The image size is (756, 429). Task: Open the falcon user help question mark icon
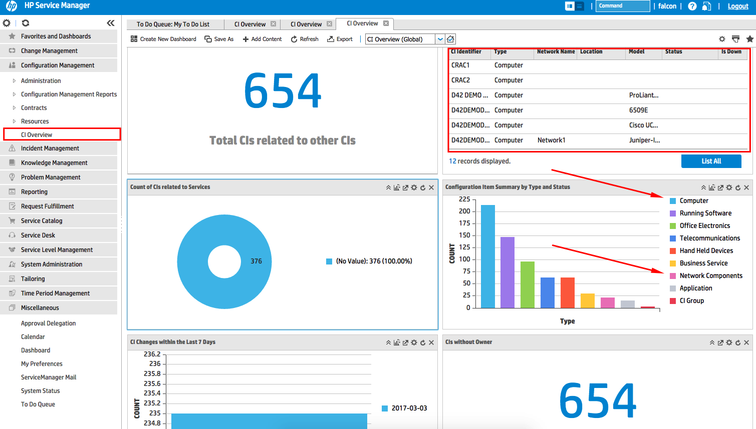click(x=692, y=6)
